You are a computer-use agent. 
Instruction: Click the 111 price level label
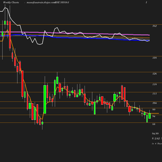click(x=155, y=94)
